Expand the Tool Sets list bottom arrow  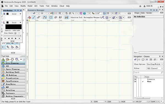[x=13, y=98]
